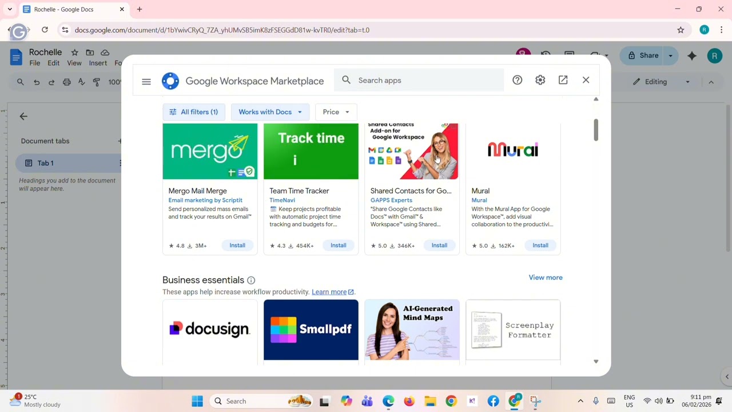Open the File menu in Docs

35,63
